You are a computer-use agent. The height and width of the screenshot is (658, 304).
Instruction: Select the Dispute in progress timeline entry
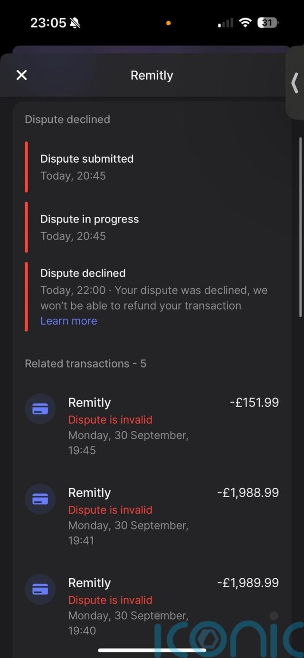(x=90, y=227)
